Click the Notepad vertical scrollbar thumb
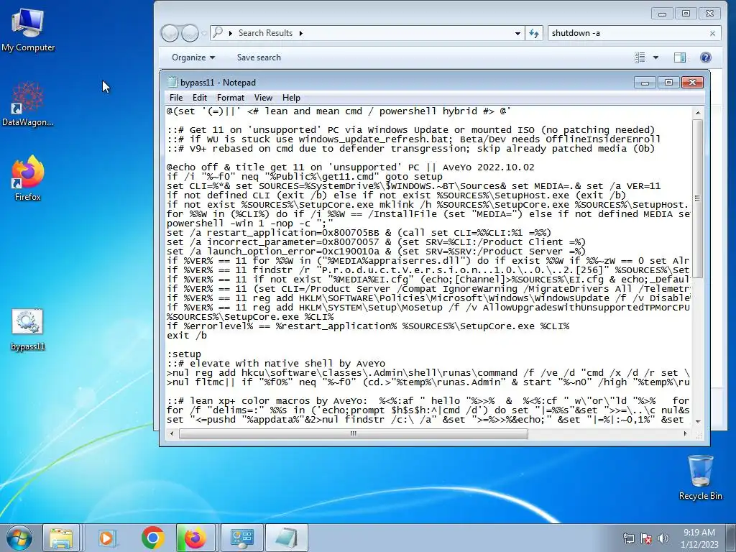 click(x=697, y=198)
